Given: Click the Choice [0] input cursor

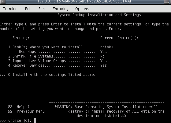Looking at the screenshot, I should pyautogui.click(x=35, y=120).
